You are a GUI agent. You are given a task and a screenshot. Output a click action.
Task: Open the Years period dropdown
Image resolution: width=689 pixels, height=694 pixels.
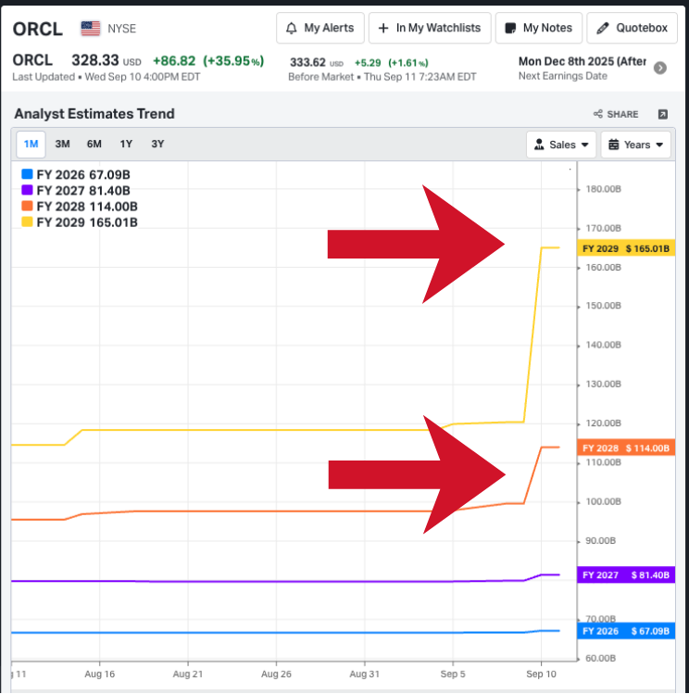(635, 145)
